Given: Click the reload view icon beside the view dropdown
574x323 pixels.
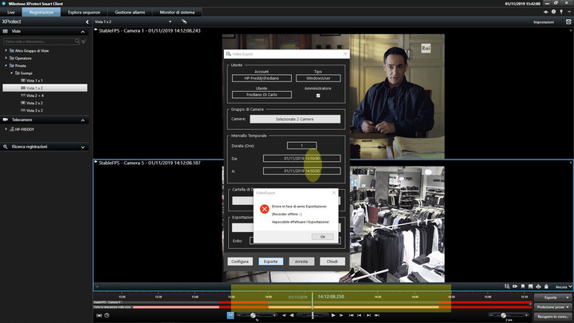Looking at the screenshot, I should coord(184,22).
